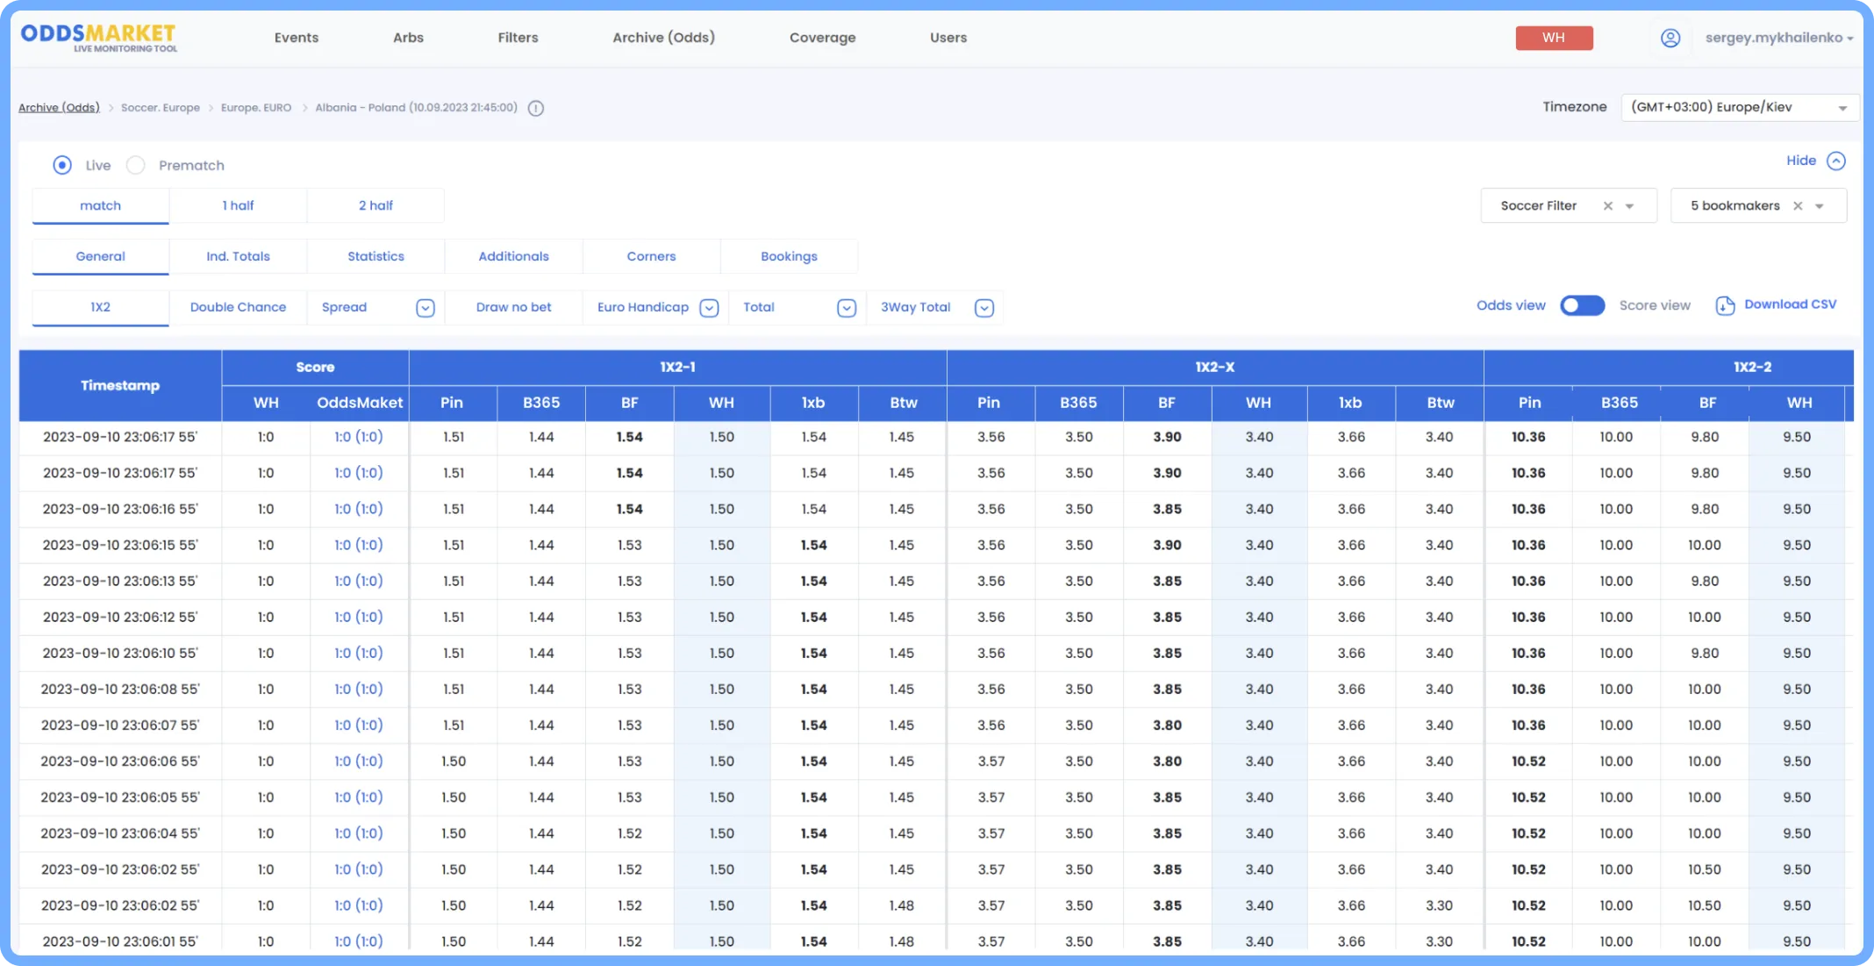
Task: Clear the 5 bookmakers selection X
Action: (x=1798, y=205)
